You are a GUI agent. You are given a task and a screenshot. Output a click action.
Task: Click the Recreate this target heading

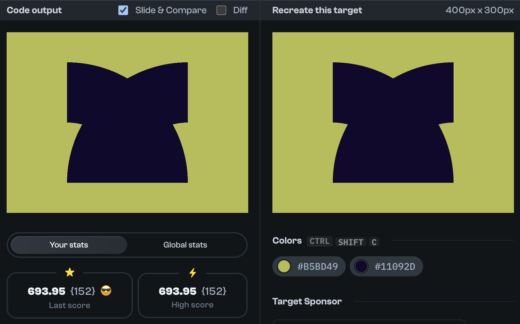[317, 10]
